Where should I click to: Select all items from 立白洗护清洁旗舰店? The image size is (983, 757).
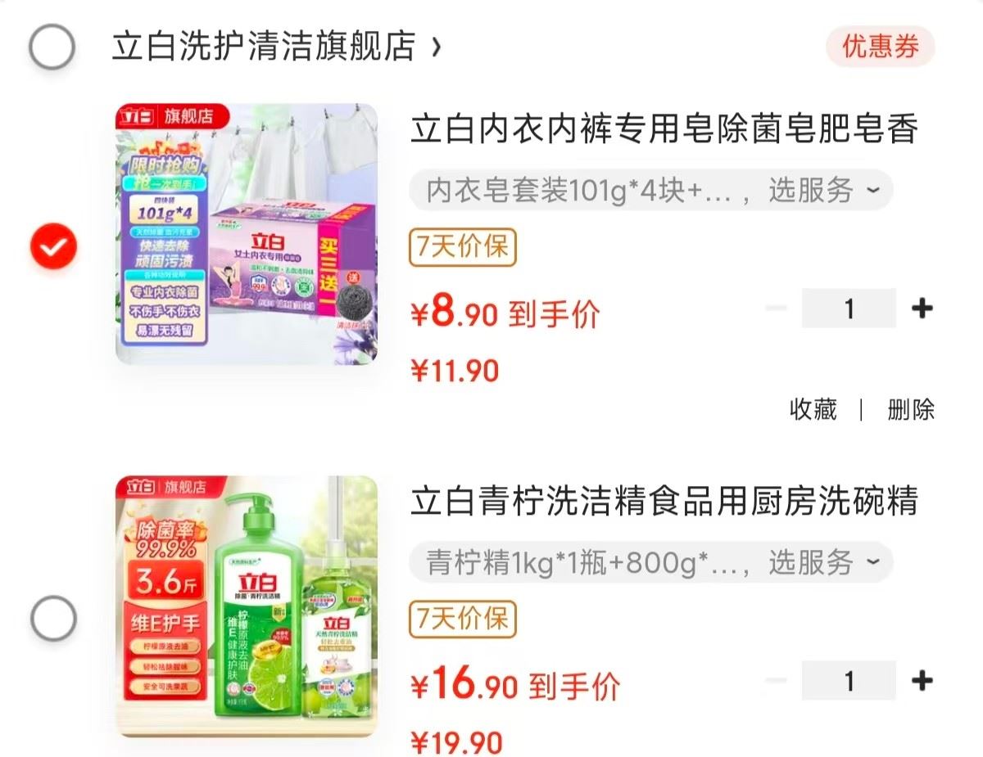(52, 47)
